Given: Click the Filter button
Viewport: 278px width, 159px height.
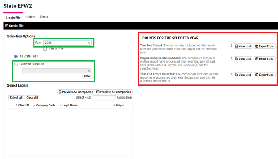Looking at the screenshot, I should tap(87, 77).
